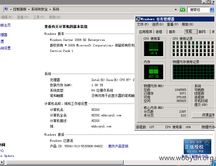Select the 性能 tab
Image resolution: width=216 pixels, height=166 pixels.
(x=191, y=31)
